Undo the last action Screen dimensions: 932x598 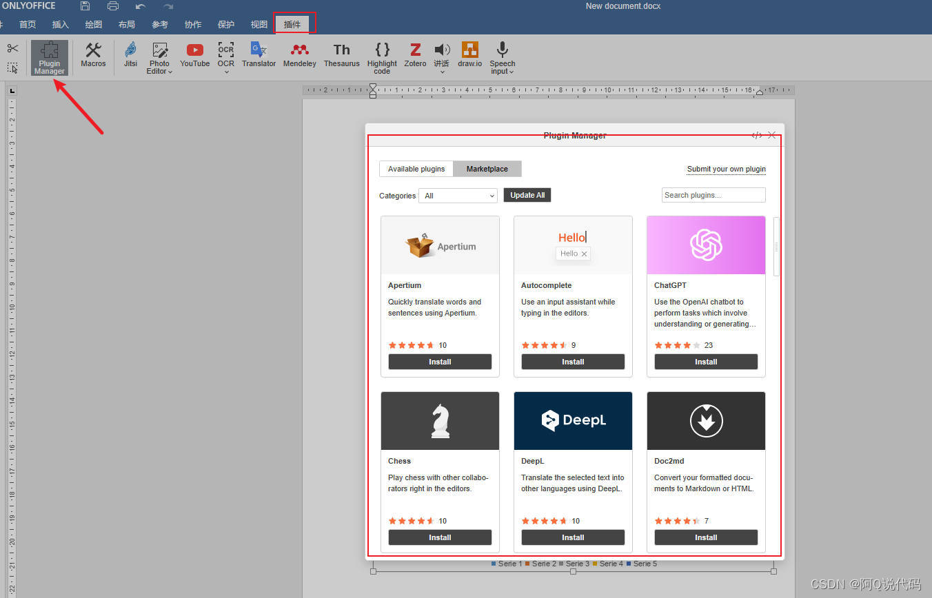point(141,6)
